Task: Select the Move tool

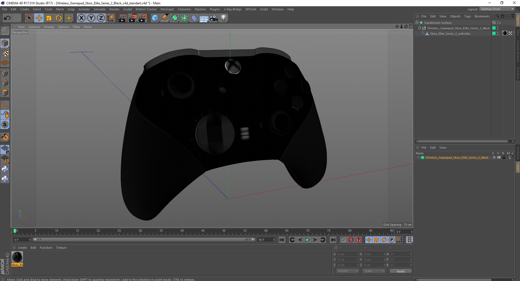Action: pyautogui.click(x=39, y=18)
